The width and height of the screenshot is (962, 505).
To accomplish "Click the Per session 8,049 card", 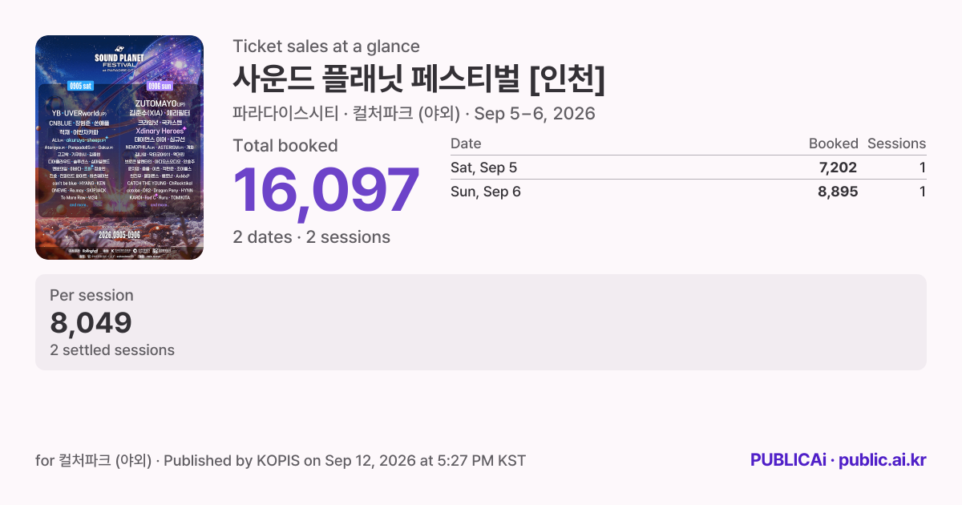I will (481, 322).
